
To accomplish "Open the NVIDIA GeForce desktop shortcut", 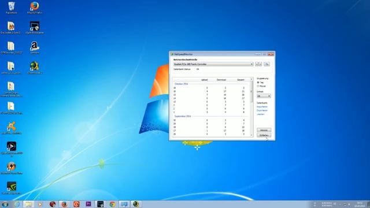I will (12, 188).
